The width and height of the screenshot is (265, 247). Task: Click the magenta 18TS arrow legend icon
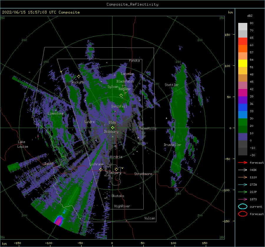243,199
